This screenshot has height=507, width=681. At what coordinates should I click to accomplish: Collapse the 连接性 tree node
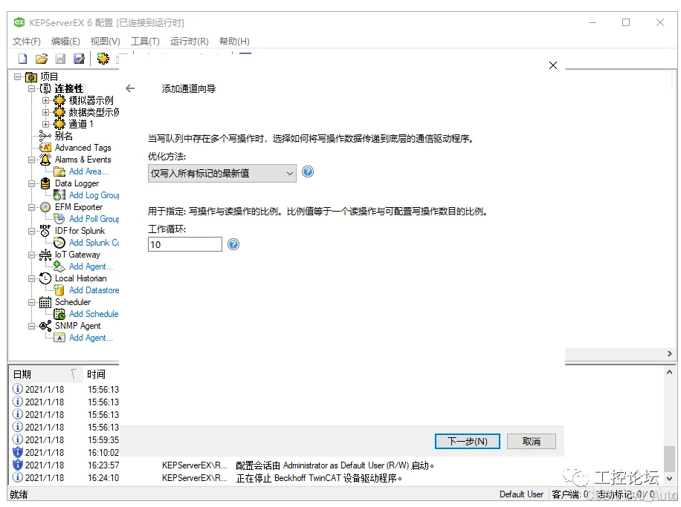[x=32, y=88]
